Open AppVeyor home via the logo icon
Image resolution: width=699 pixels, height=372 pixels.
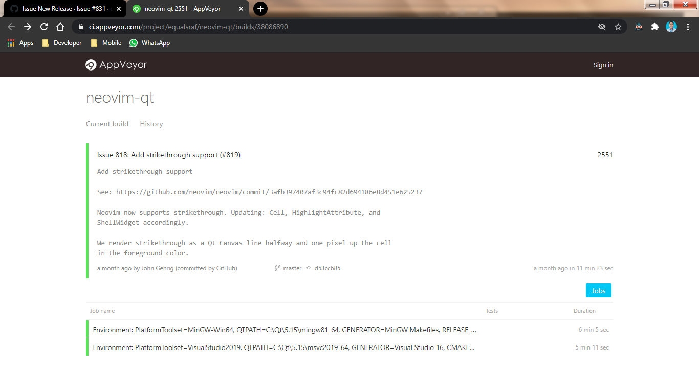pyautogui.click(x=91, y=65)
